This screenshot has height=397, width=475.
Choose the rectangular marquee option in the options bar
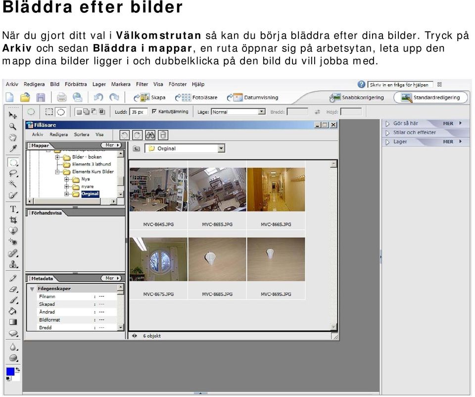49,112
